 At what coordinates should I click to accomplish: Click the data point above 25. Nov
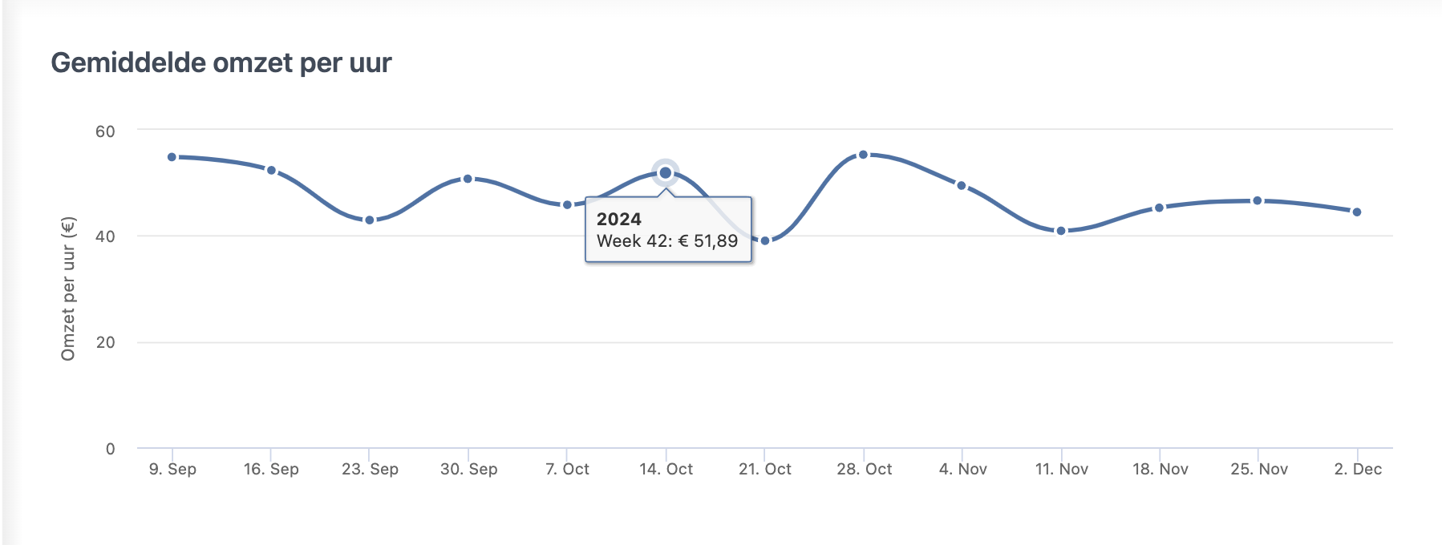tap(1258, 200)
